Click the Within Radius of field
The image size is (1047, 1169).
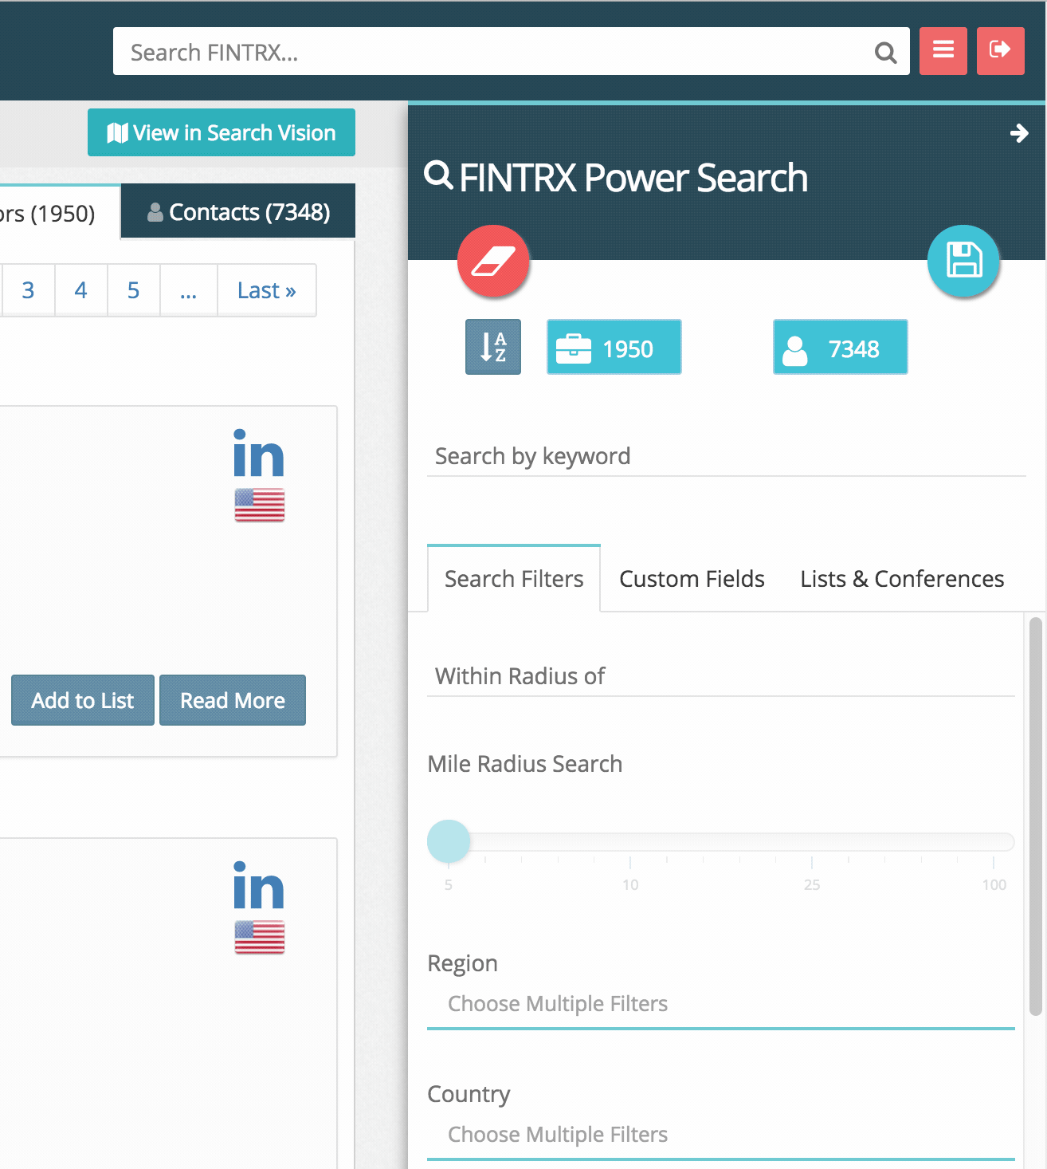click(x=721, y=676)
